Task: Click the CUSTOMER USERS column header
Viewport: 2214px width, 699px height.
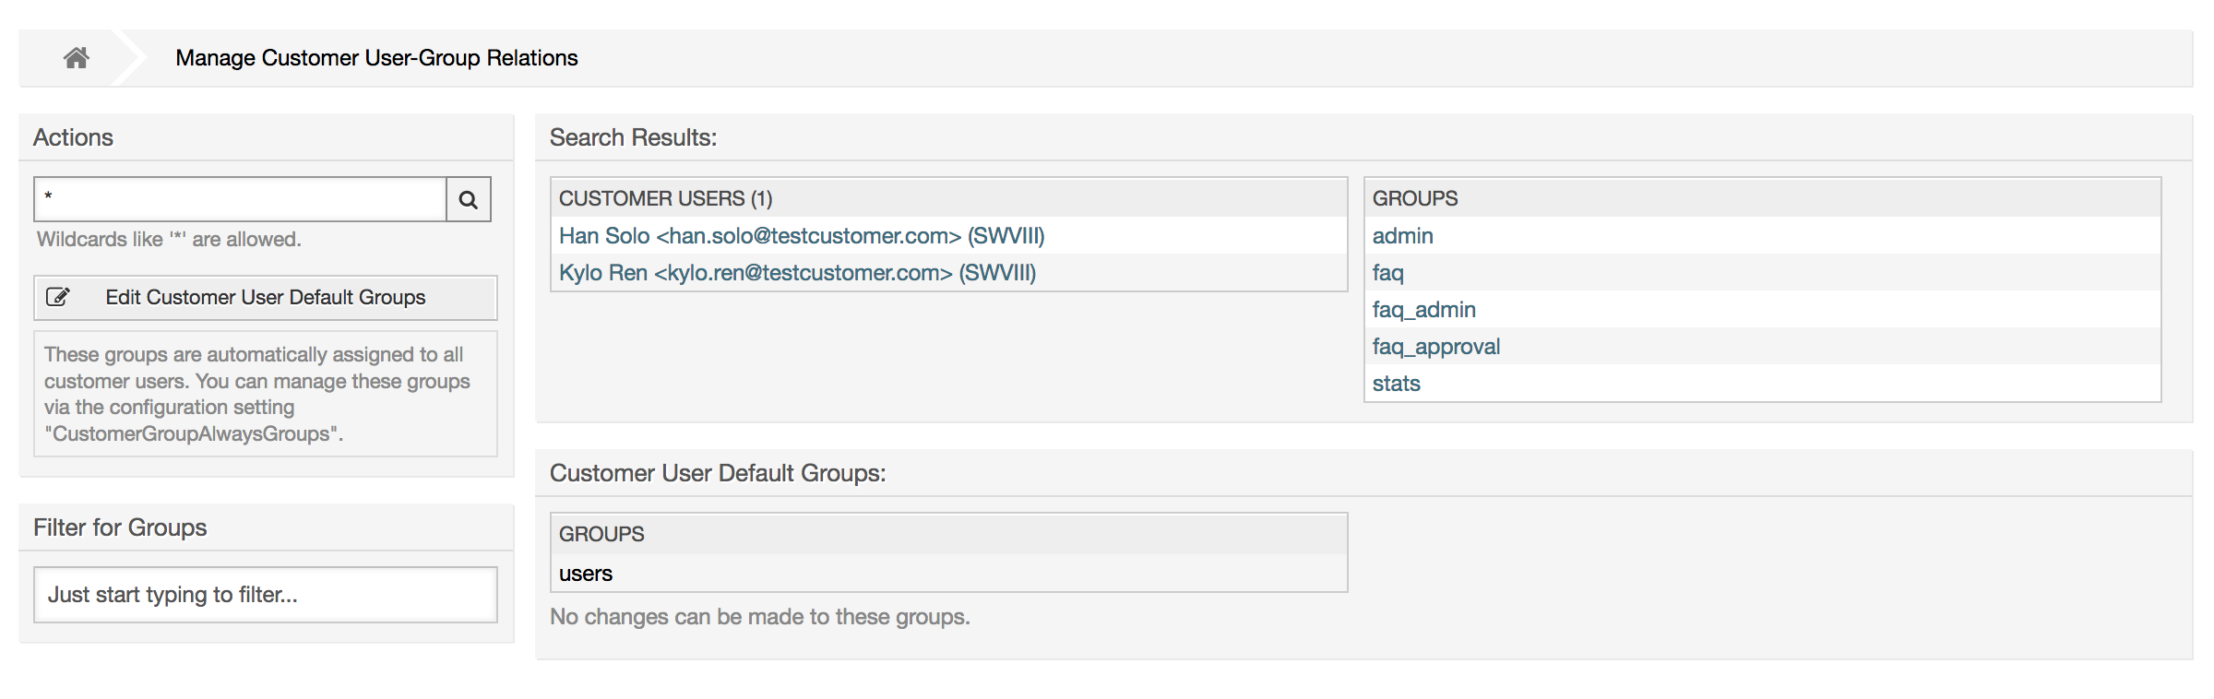Action: [x=666, y=197]
